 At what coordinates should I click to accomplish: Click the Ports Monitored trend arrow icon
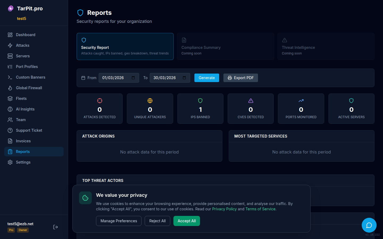tap(301, 101)
